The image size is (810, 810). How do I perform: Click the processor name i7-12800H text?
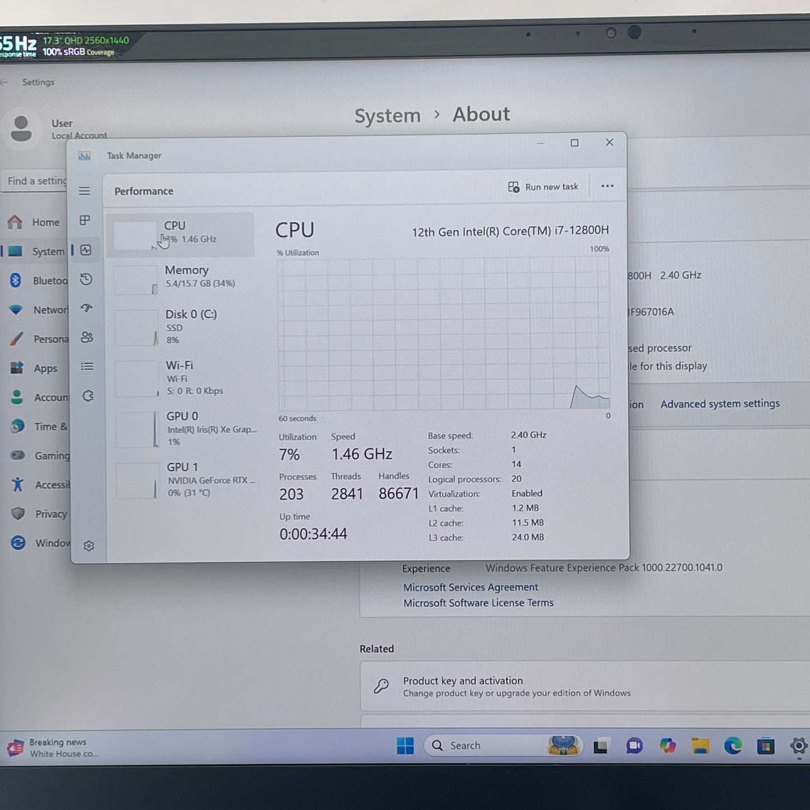510,231
